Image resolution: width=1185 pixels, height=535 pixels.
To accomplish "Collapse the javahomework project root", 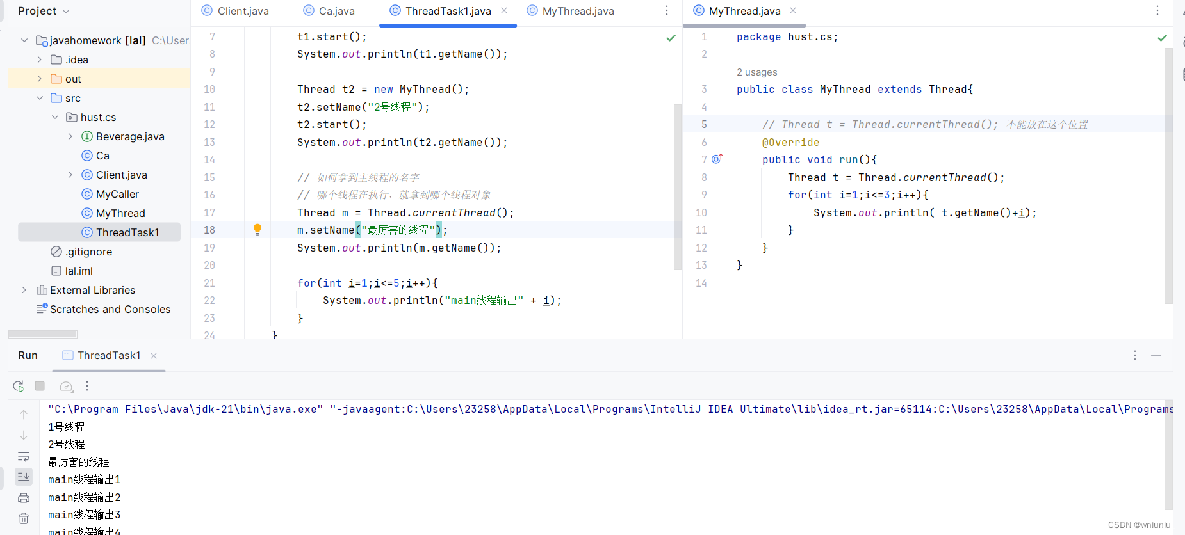I will [x=24, y=40].
